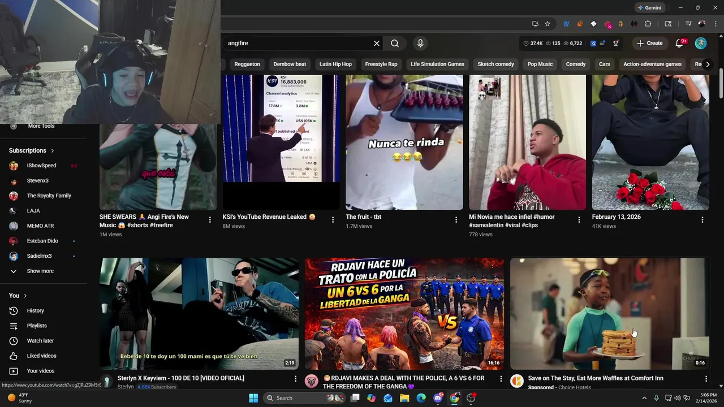Open Chrome three-dot menu
The height and width of the screenshot is (407, 724).
pos(715,24)
